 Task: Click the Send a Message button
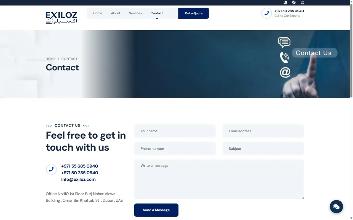click(x=156, y=210)
